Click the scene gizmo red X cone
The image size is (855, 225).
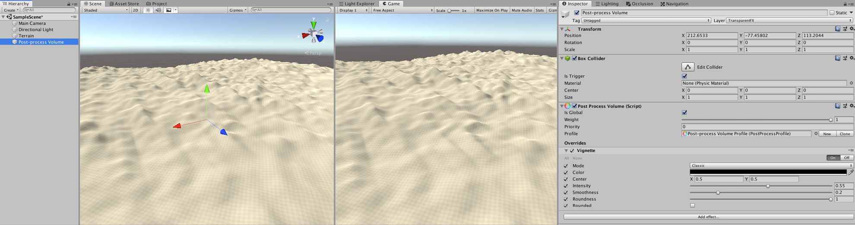(305, 36)
